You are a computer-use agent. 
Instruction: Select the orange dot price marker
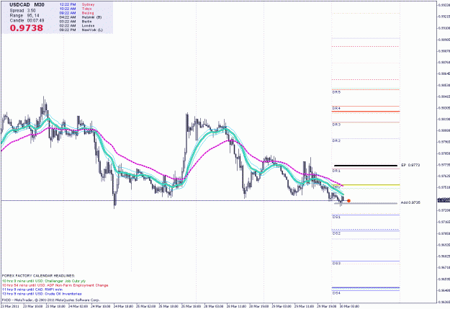[x=348, y=201]
